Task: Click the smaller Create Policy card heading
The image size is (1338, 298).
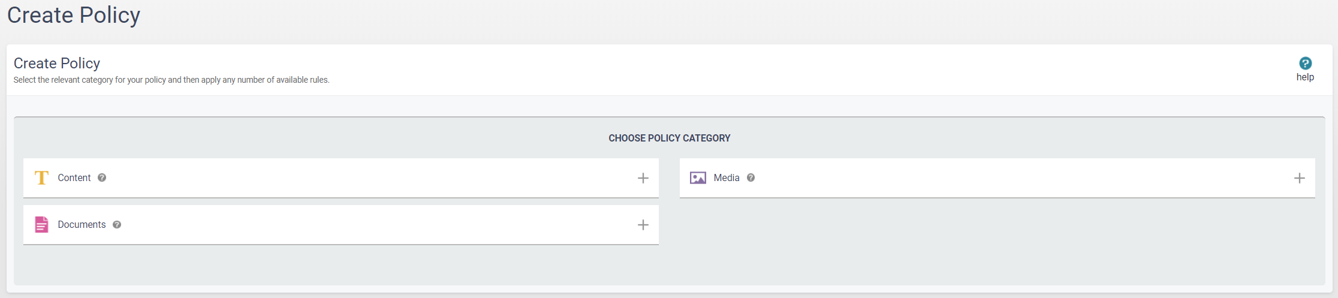Action: [x=57, y=63]
